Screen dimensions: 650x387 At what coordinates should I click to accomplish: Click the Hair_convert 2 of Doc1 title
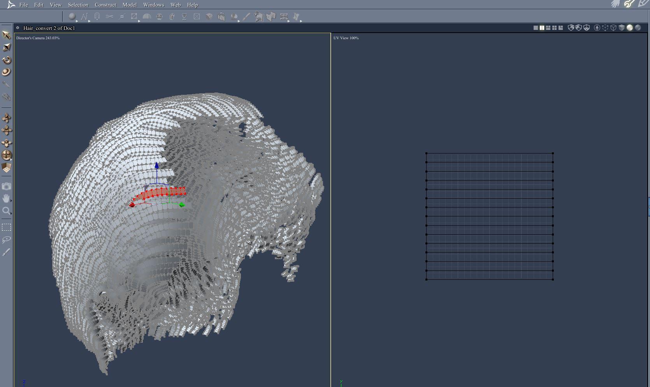pos(49,28)
